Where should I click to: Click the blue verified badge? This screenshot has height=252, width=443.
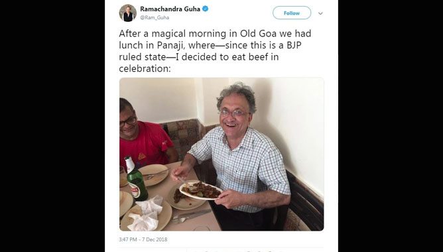tap(206, 9)
